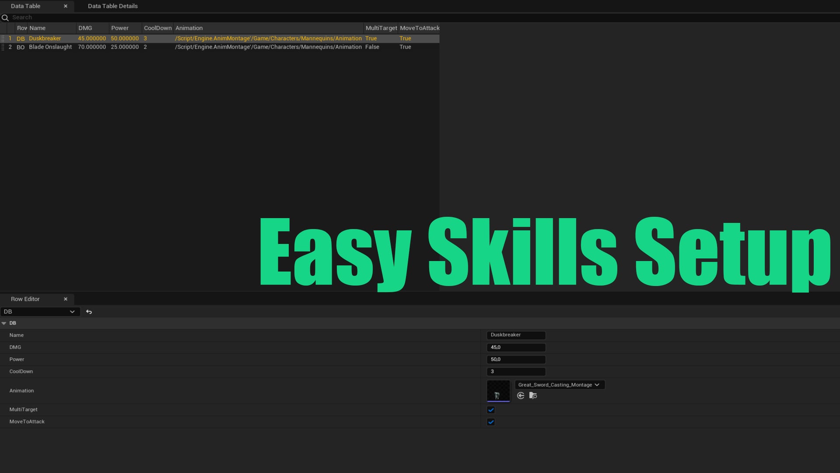
Task: Click the CoolDown value field showing 3
Action: [x=515, y=371]
